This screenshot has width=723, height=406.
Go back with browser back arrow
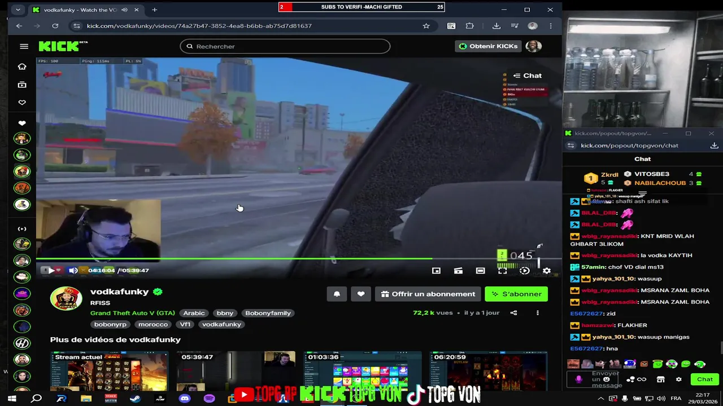pos(19,26)
